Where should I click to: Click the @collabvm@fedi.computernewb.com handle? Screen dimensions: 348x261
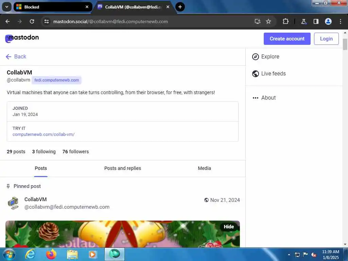[67, 207]
